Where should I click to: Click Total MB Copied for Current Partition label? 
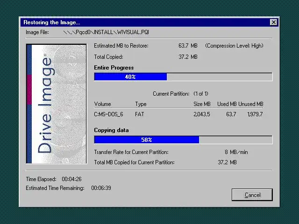tap(134, 162)
